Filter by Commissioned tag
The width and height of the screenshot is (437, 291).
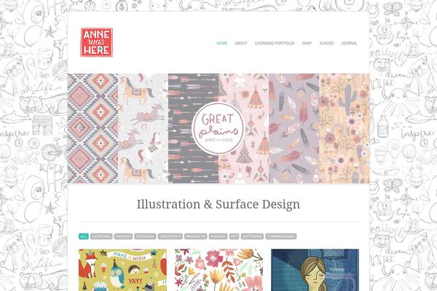281,236
